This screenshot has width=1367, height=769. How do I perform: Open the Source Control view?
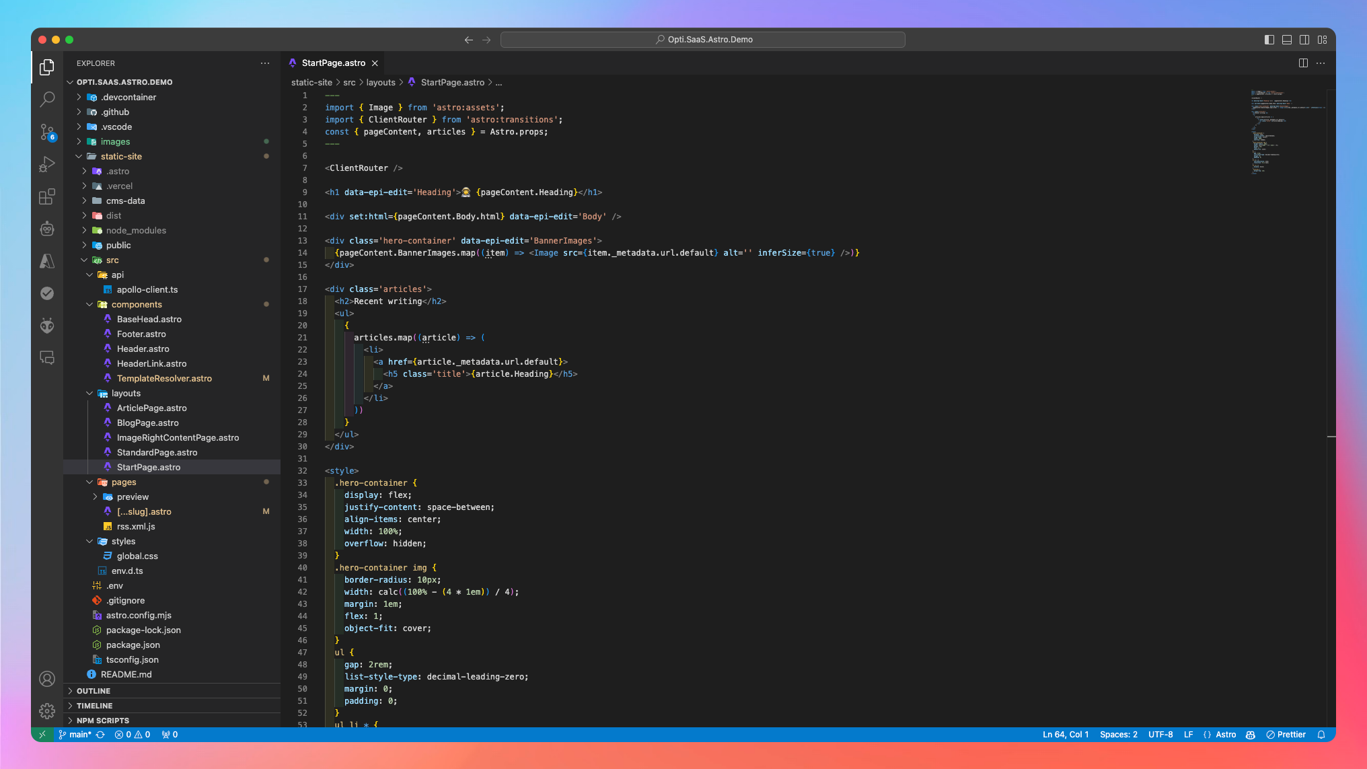click(47, 132)
